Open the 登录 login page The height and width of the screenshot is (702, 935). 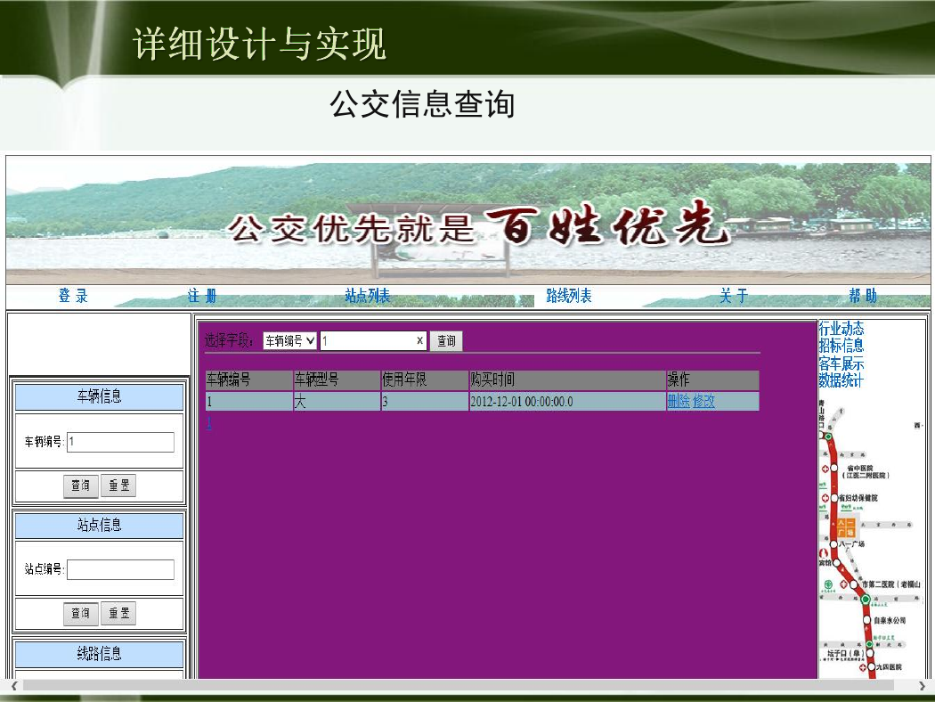(x=73, y=296)
